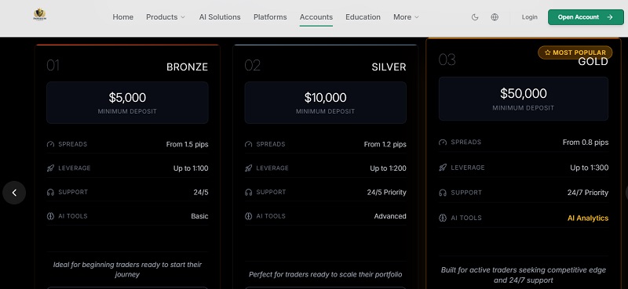Click the Silver plan support headset icon
The height and width of the screenshot is (289, 628).
coord(248,192)
